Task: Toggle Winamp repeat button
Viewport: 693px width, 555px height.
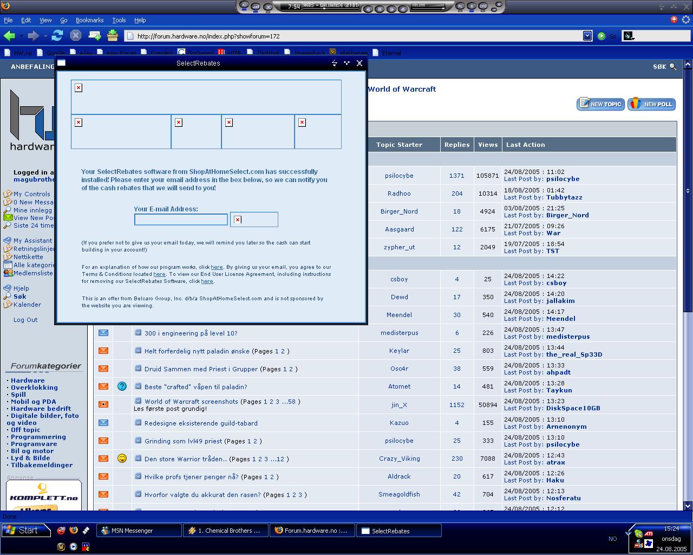Action: click(244, 4)
